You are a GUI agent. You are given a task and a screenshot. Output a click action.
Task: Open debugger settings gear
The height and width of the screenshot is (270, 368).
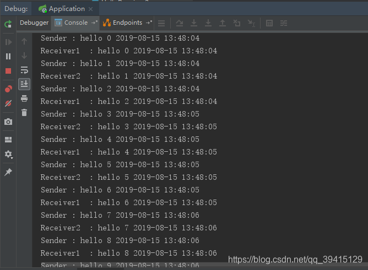pyautogui.click(x=8, y=154)
